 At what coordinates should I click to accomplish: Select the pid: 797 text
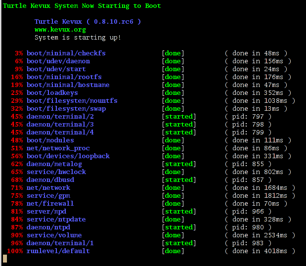pos(248,117)
